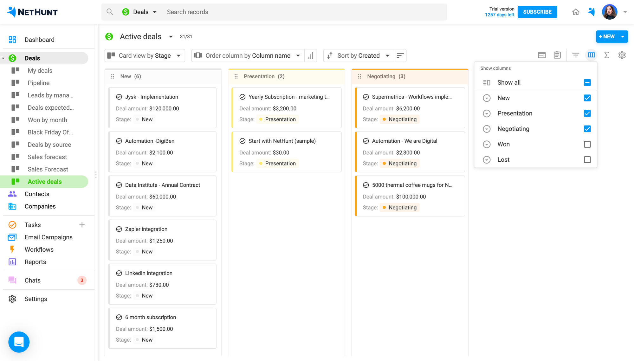Toggle the Won column checkbox
The image size is (634, 361).
point(587,144)
